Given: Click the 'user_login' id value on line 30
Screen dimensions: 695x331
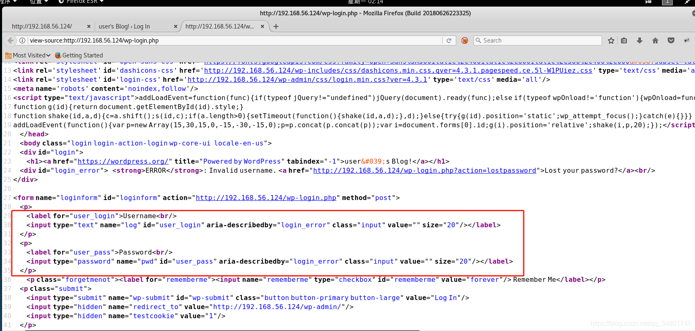Looking at the screenshot, I should [x=180, y=225].
